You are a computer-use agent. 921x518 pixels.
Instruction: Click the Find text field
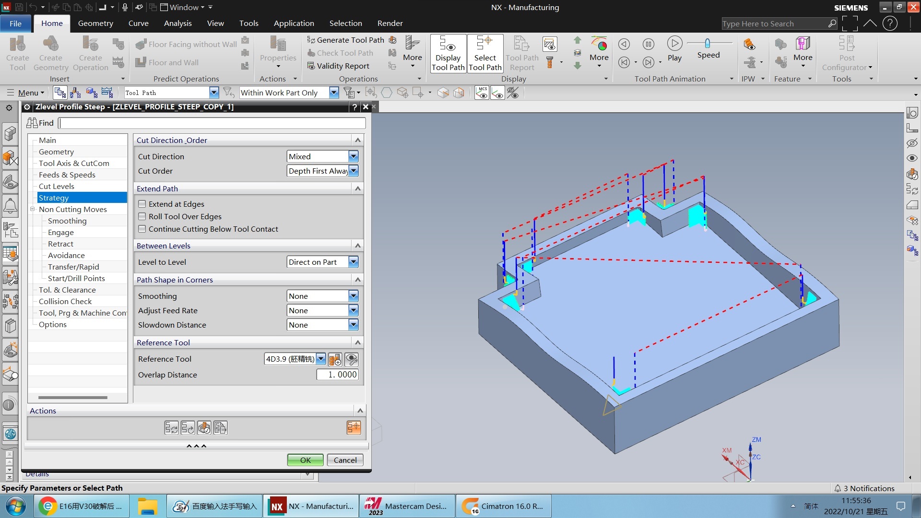(x=212, y=123)
